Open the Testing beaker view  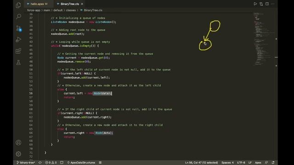18,62
